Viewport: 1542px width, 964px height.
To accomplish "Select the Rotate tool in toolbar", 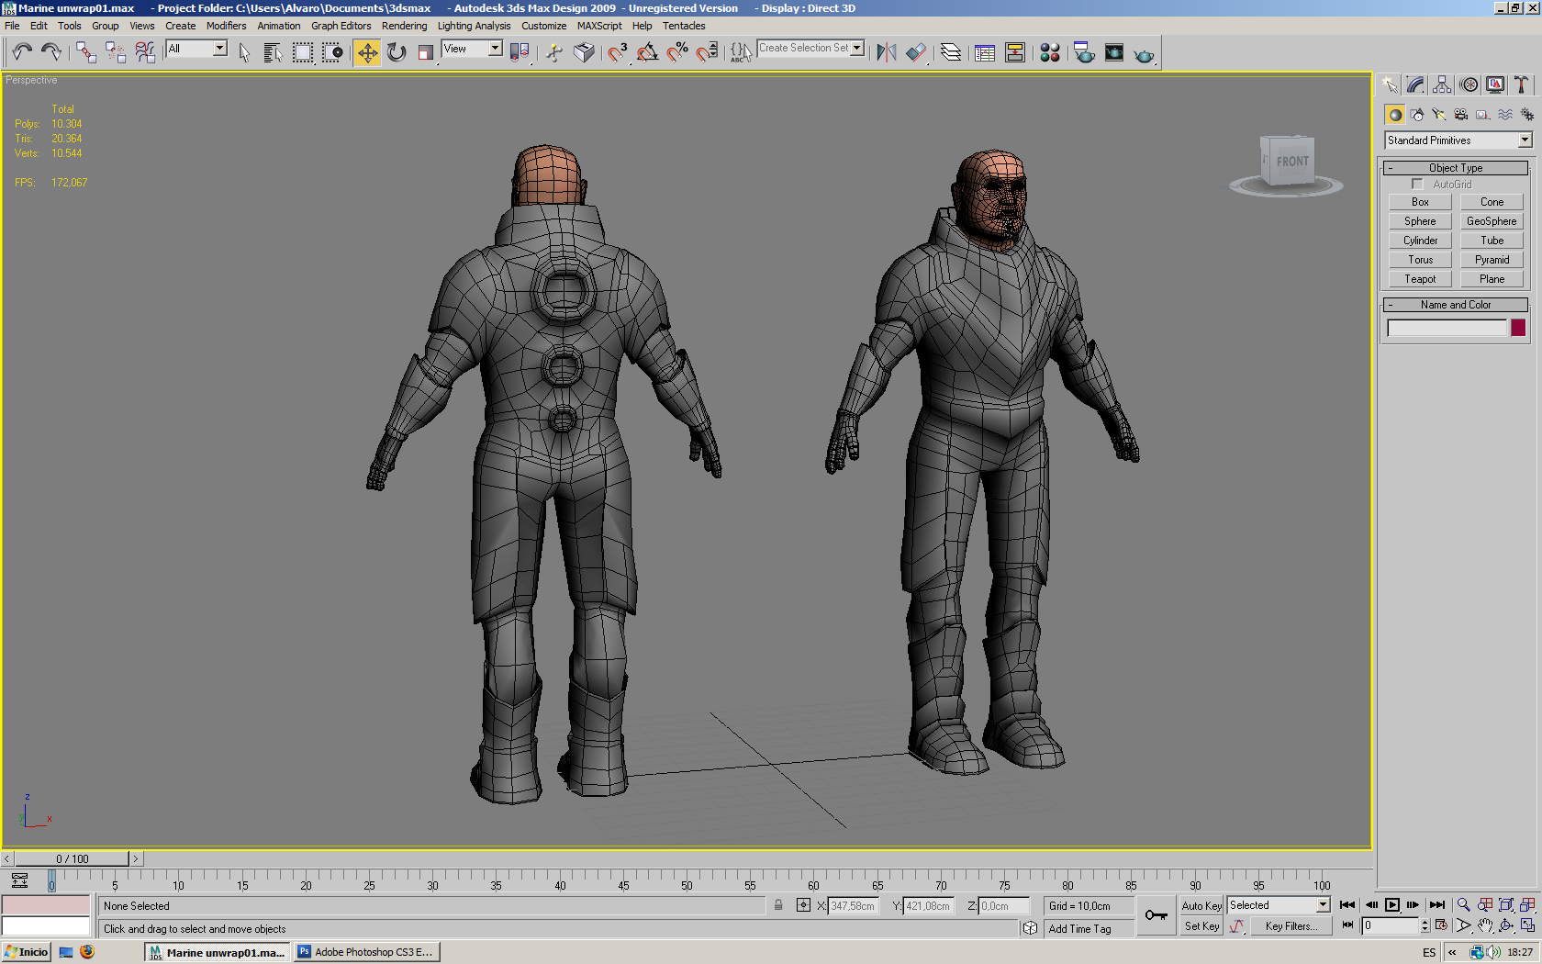I will [397, 52].
